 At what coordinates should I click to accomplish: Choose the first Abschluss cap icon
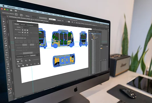pyautogui.click(x=22, y=30)
